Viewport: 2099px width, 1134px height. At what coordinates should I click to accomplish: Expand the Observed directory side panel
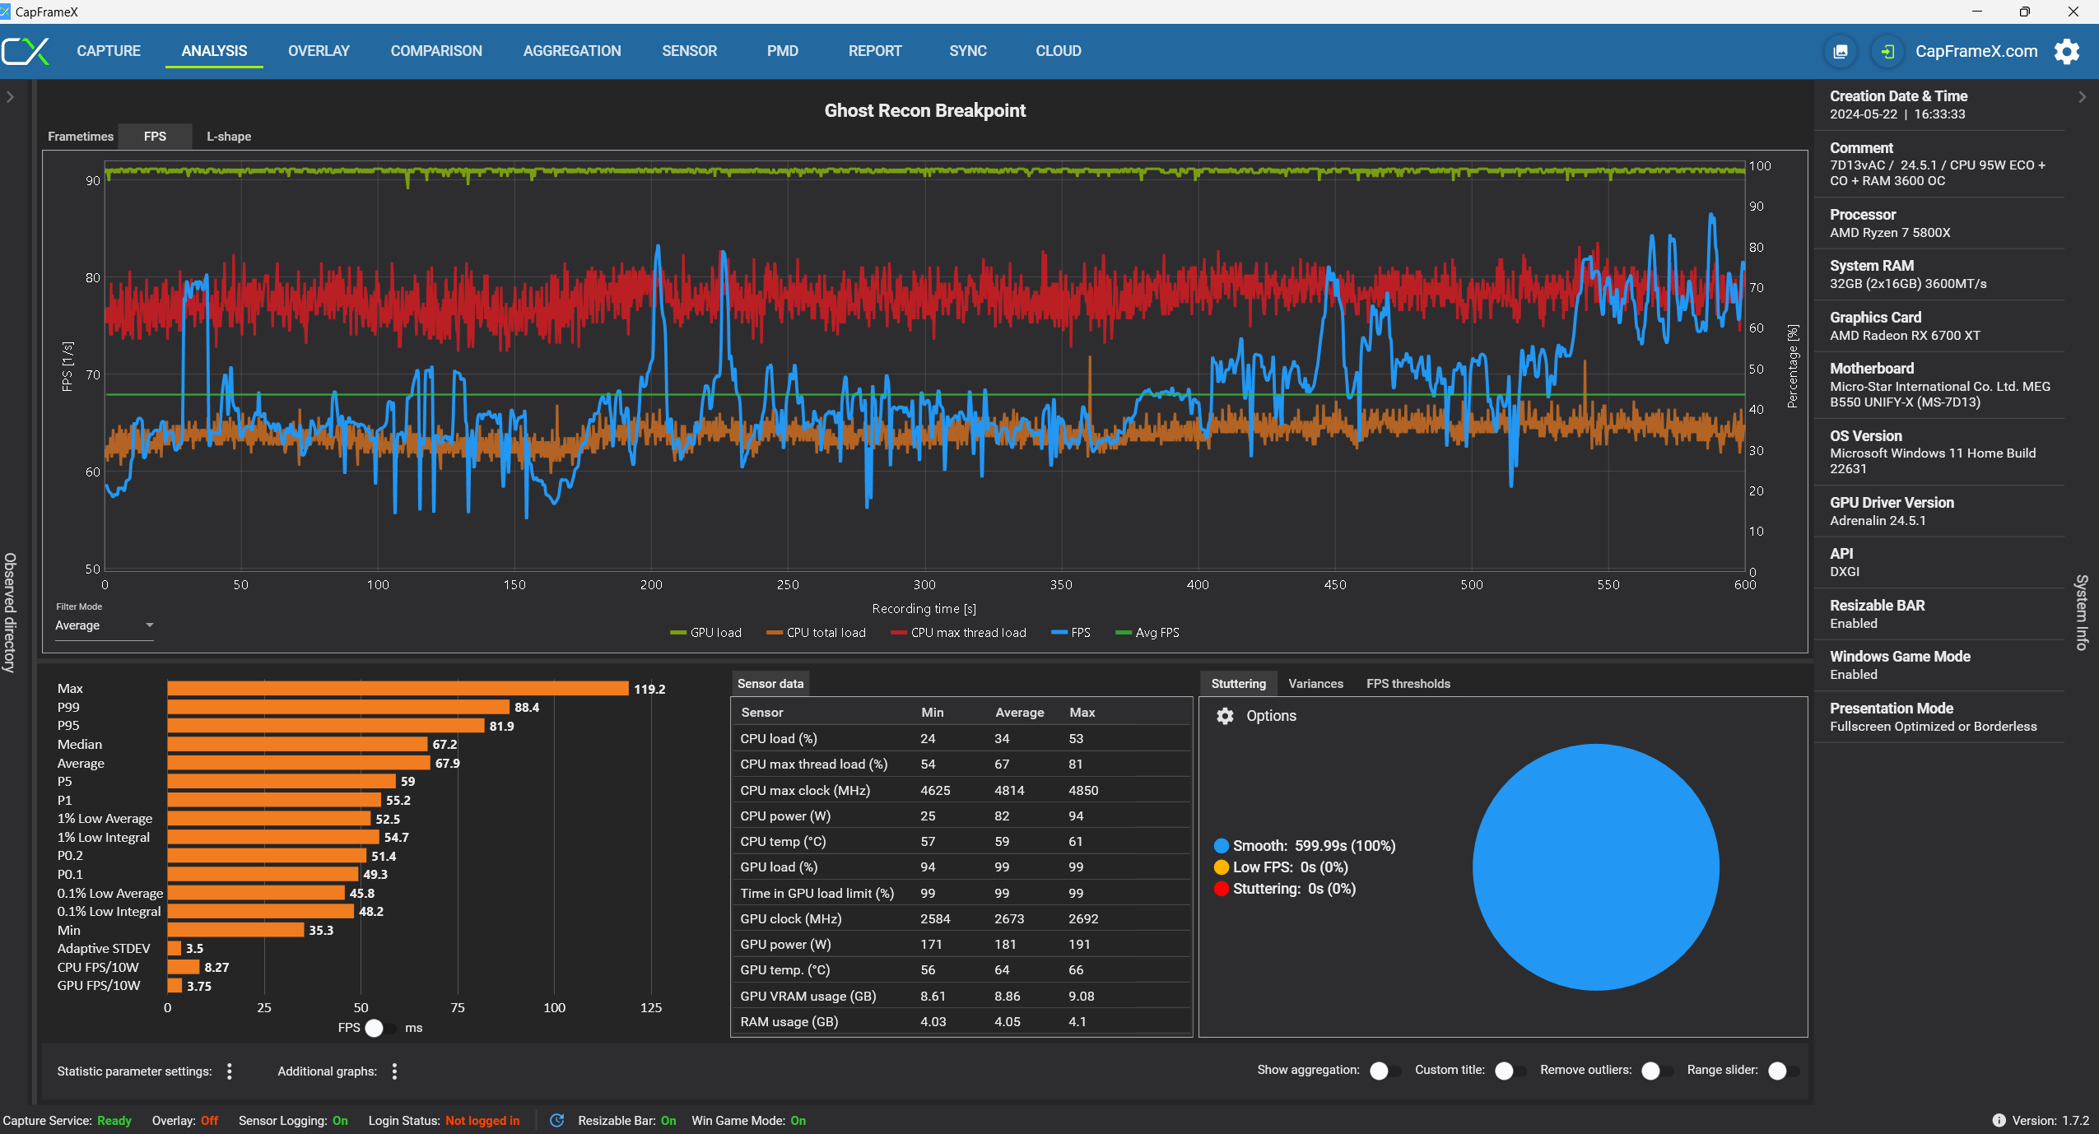[x=10, y=97]
